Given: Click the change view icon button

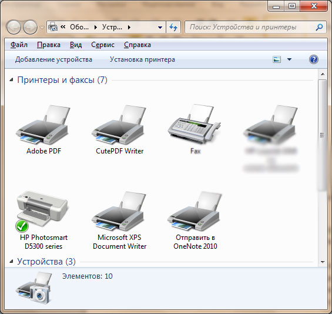Looking at the screenshot, I should [x=277, y=59].
